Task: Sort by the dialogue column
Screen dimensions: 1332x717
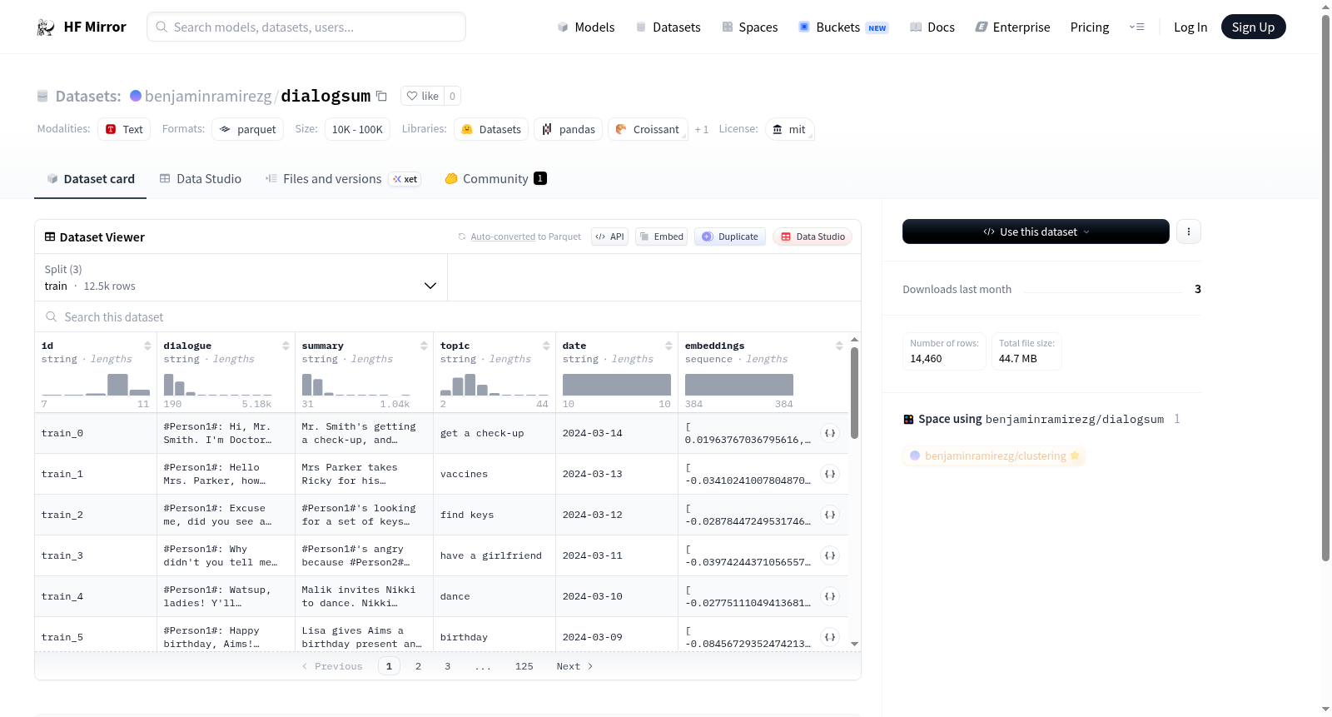Action: (286, 346)
